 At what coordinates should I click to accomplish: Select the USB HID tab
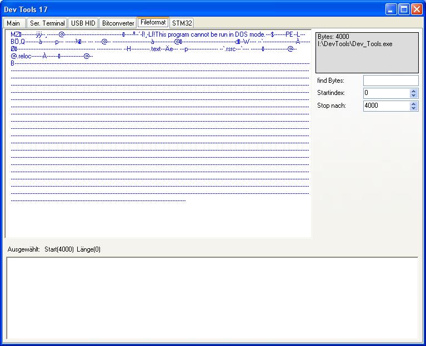click(x=83, y=23)
